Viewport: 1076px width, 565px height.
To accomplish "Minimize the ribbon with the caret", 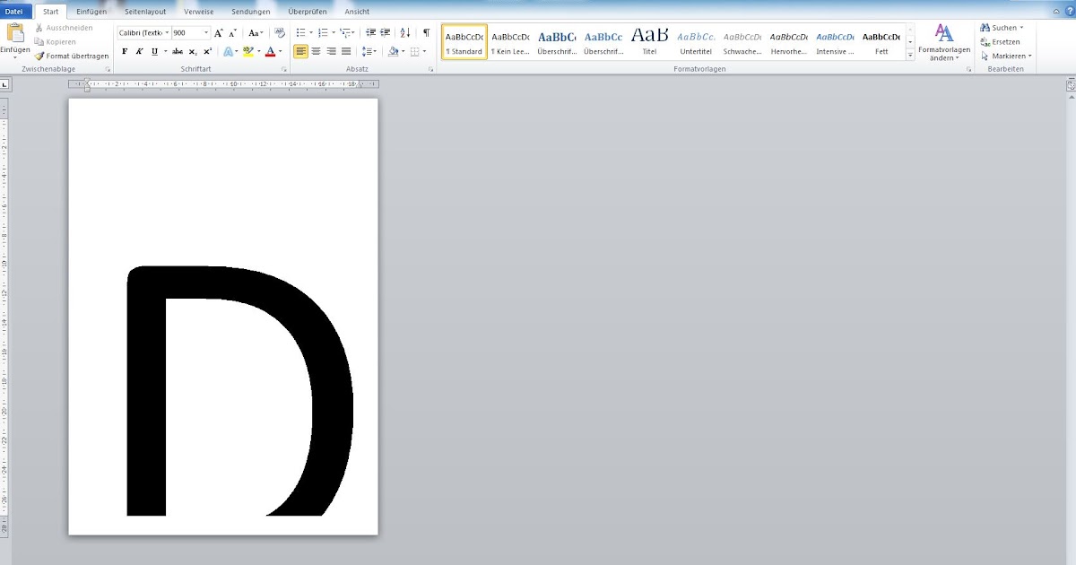I will click(x=1056, y=11).
